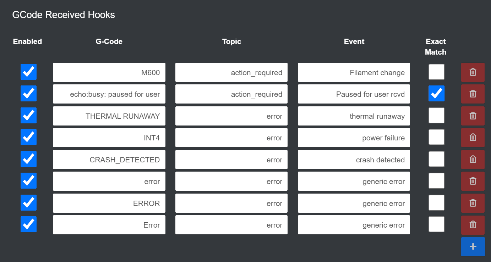
Task: Delete the M600 hook row
Action: click(473, 72)
